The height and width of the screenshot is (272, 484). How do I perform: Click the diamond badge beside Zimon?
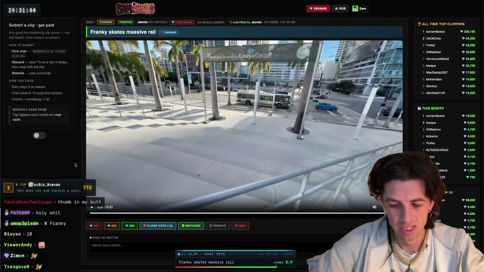(x=6, y=256)
